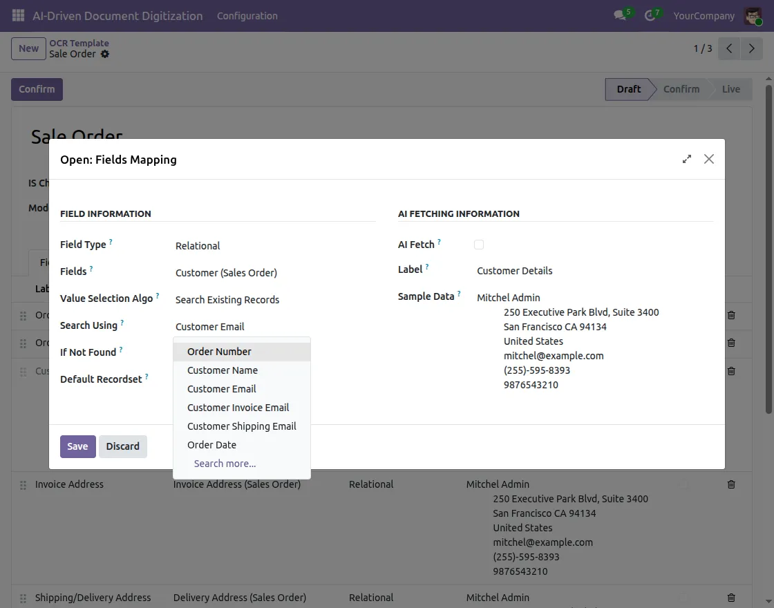Click the 1 / 3 record pager counter
774x608 pixels.
[x=702, y=48]
